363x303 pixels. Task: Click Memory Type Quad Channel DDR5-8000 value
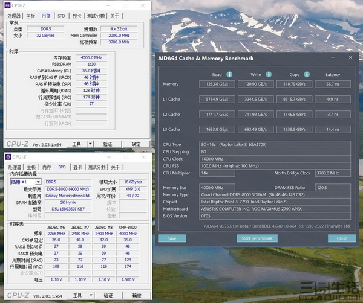(275, 195)
